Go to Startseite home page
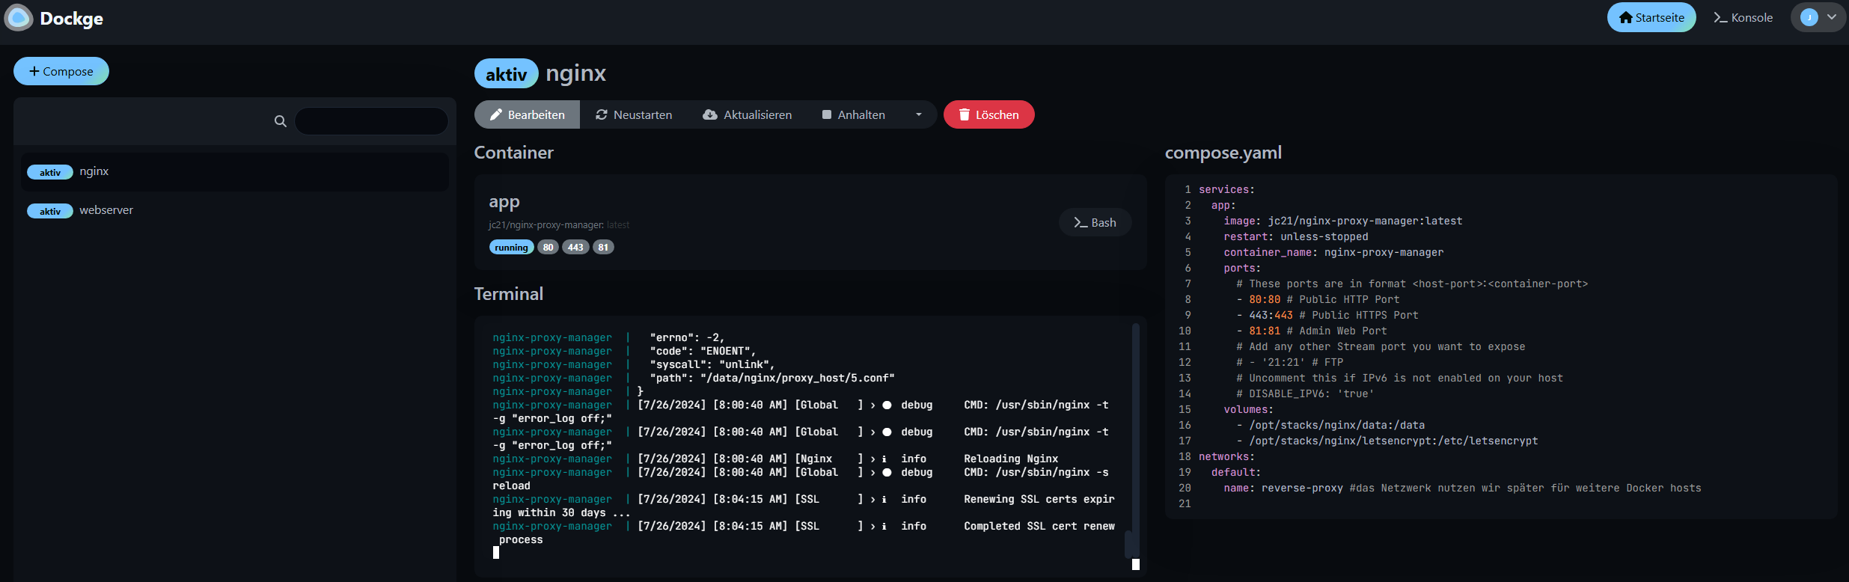 1651,17
